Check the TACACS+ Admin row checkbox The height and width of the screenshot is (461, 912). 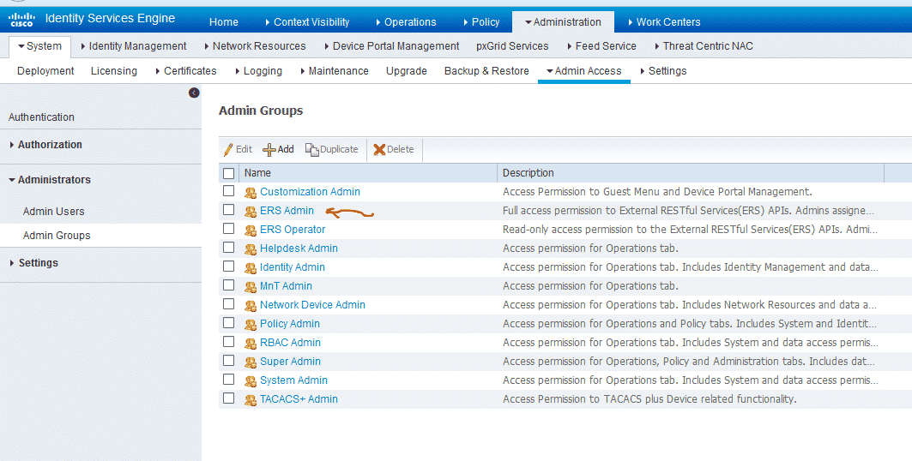point(228,398)
